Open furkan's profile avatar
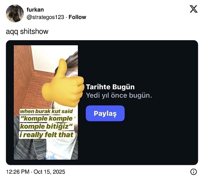Image resolution: width=204 pixels, height=182 pixels. click(15, 13)
